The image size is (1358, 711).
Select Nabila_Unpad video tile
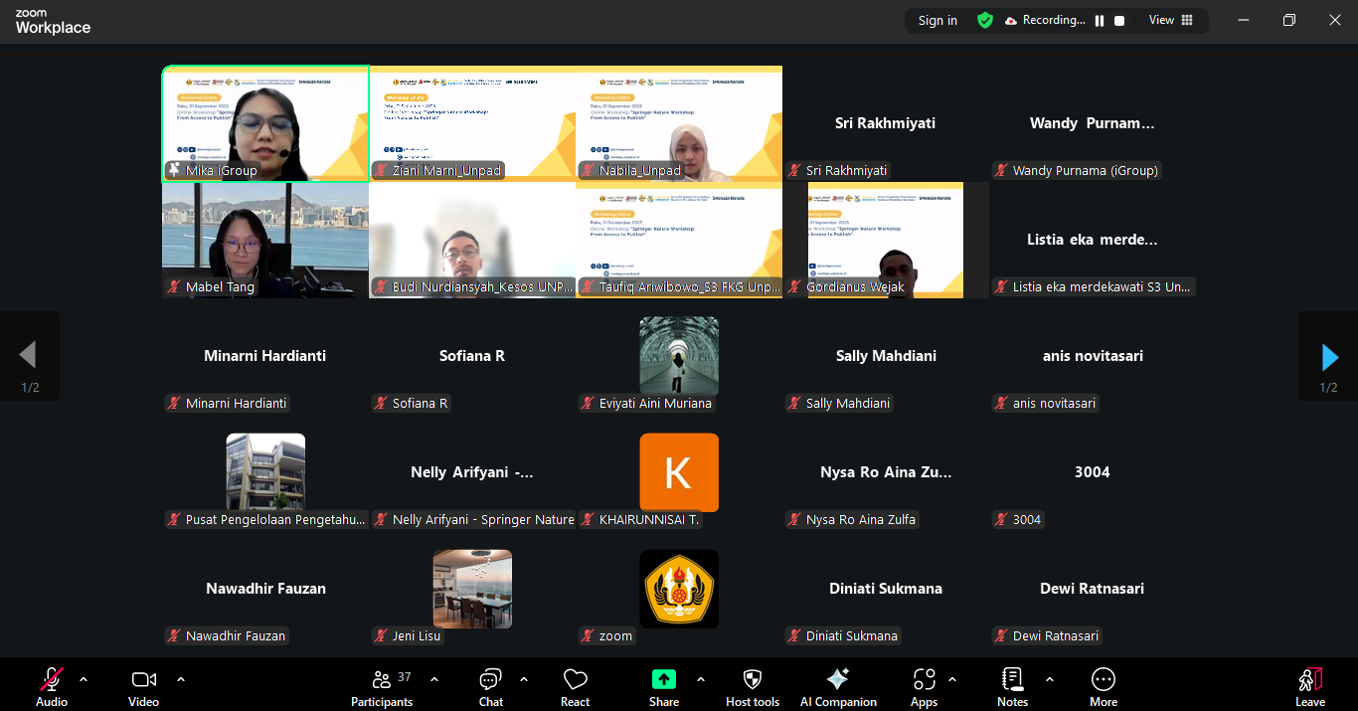[x=679, y=123]
